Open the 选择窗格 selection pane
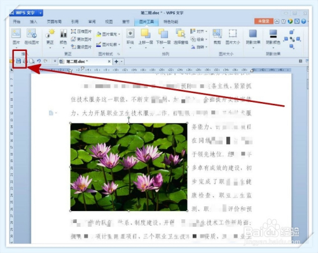This screenshot has width=318, height=253. click(181, 36)
